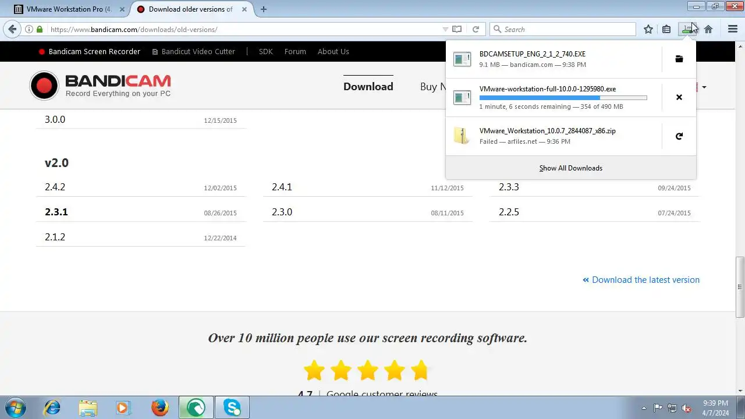745x419 pixels.
Task: Click Download the latest version link
Action: pyautogui.click(x=641, y=280)
